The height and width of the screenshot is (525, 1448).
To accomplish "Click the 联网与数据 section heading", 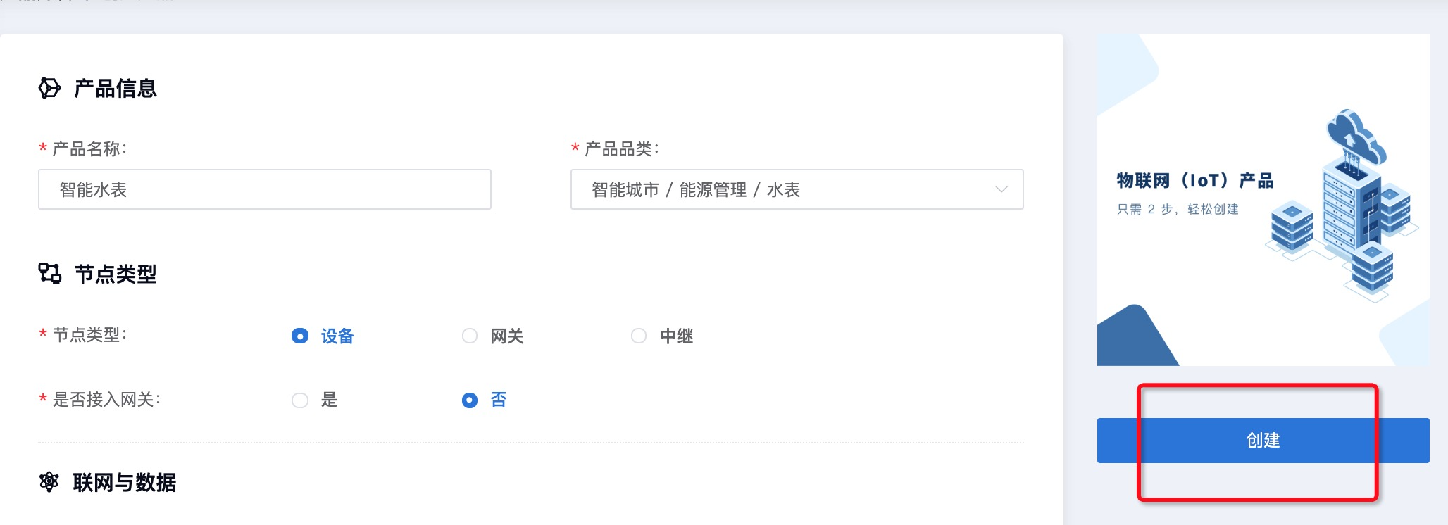I will [x=125, y=483].
